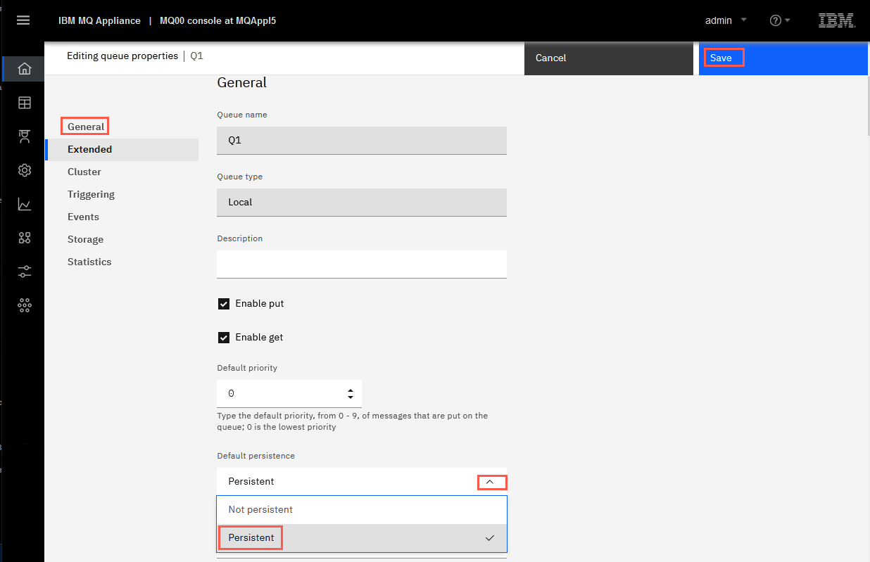Switch to the Storage section
This screenshot has width=870, height=562.
coord(85,239)
